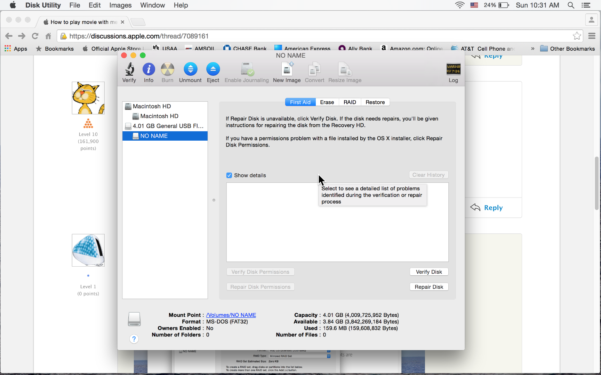Switch to the Erase tab
The image size is (601, 375).
[327, 102]
